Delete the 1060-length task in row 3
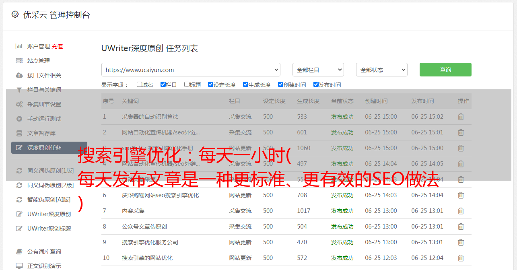517x270 pixels. tap(461, 148)
